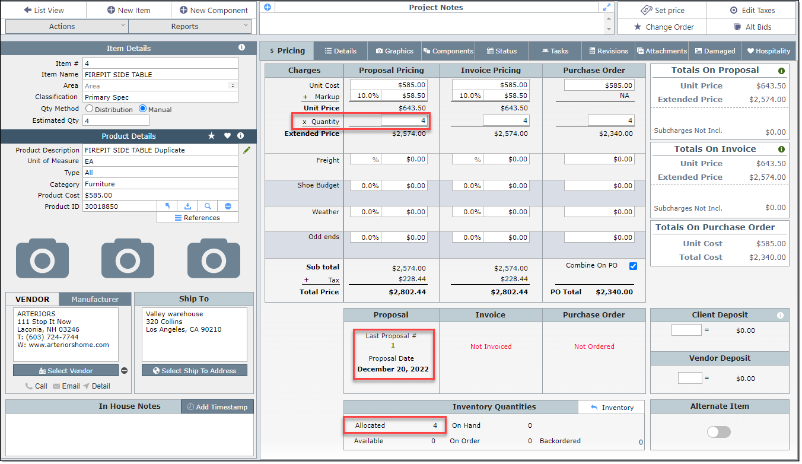Viewport: 802px width, 464px height.
Task: Click the middle camera image placeholder
Action: pos(128,258)
